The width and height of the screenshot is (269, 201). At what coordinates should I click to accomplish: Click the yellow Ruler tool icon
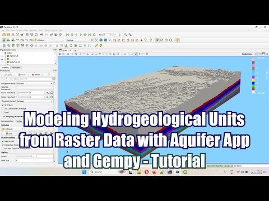(x=96, y=45)
